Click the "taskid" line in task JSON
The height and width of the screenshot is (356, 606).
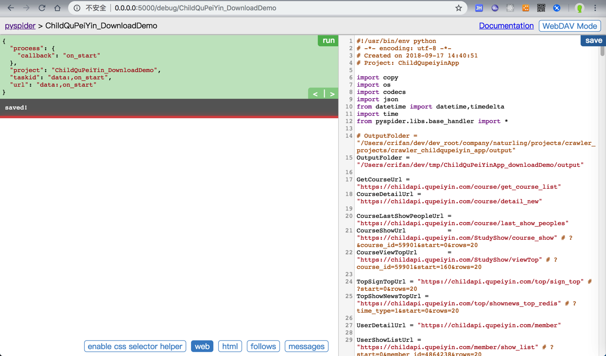pyautogui.click(x=61, y=77)
